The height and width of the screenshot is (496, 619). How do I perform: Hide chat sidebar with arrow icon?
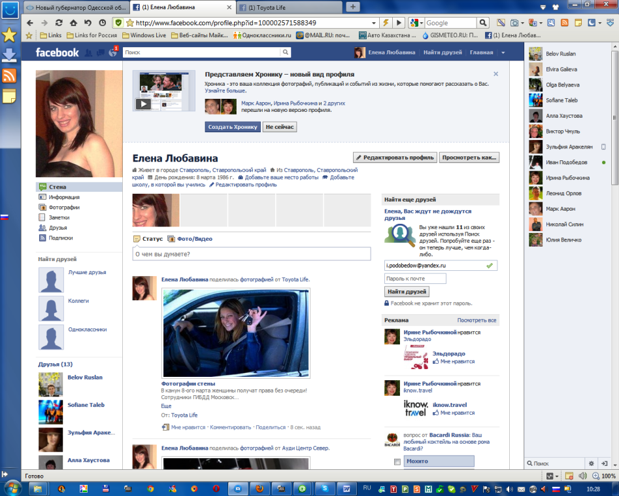[x=605, y=463]
